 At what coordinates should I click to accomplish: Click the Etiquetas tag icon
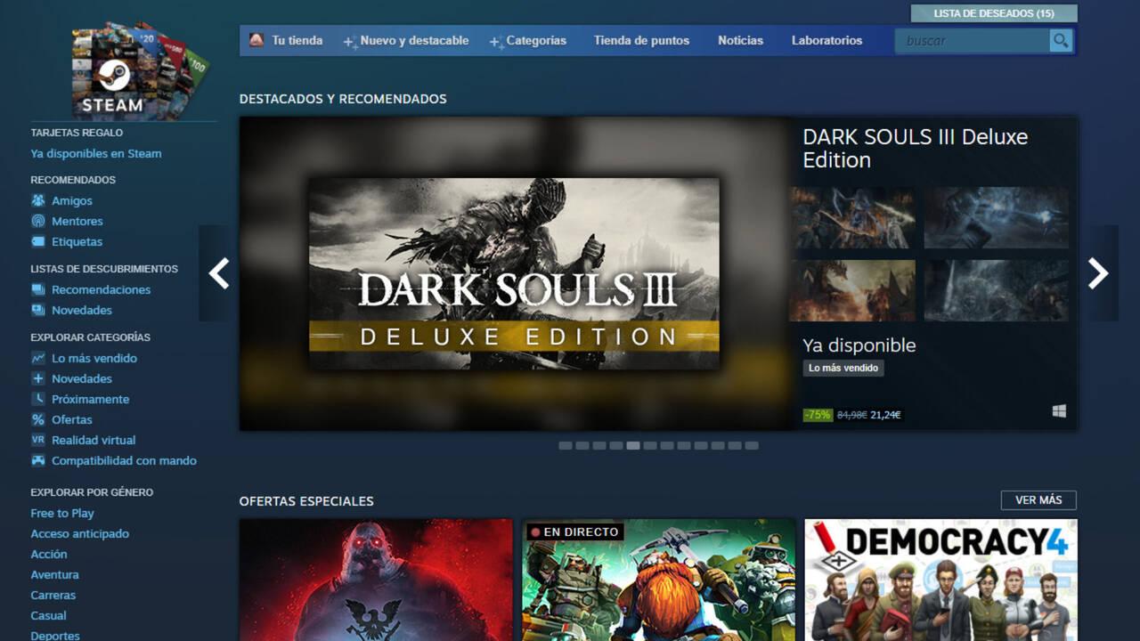point(38,241)
